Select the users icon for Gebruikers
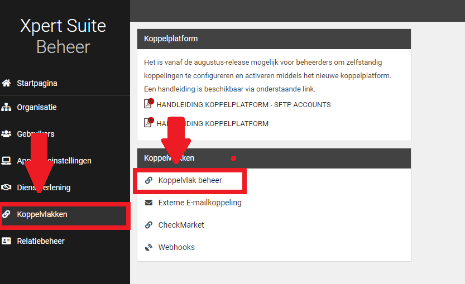This screenshot has width=465, height=284. coord(7,134)
